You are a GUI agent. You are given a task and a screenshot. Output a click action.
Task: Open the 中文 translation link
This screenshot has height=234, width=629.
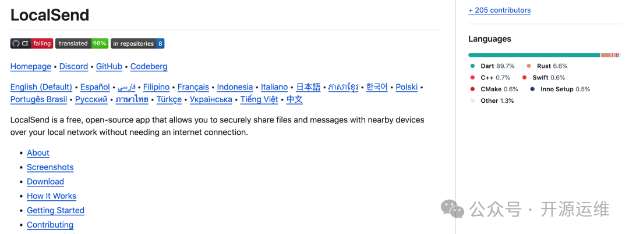295,100
